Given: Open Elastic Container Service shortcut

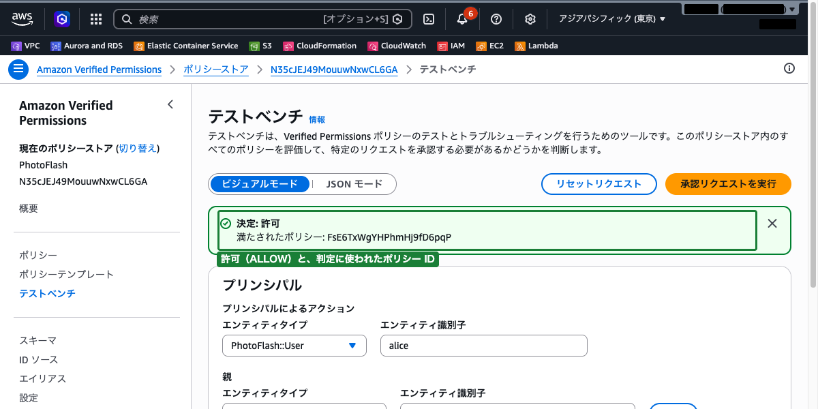Looking at the screenshot, I should (x=186, y=46).
